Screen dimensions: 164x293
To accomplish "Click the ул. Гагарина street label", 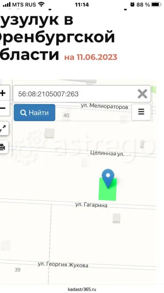I will [x=91, y=205].
